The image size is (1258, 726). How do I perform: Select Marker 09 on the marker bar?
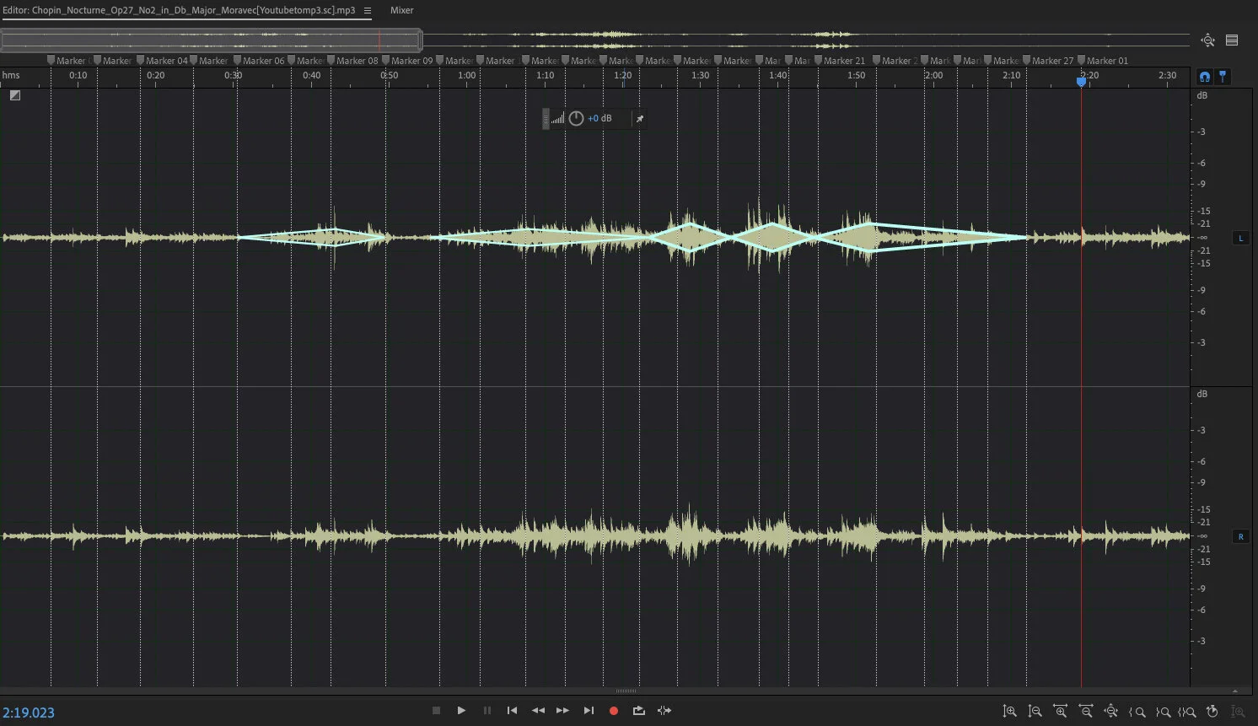coord(407,61)
